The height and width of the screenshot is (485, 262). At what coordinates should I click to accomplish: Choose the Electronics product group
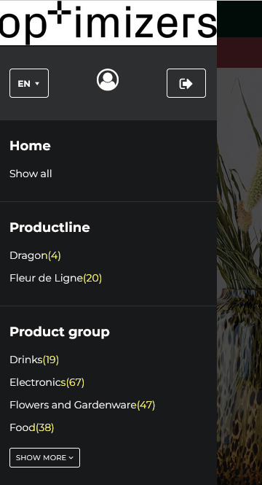[x=47, y=382]
